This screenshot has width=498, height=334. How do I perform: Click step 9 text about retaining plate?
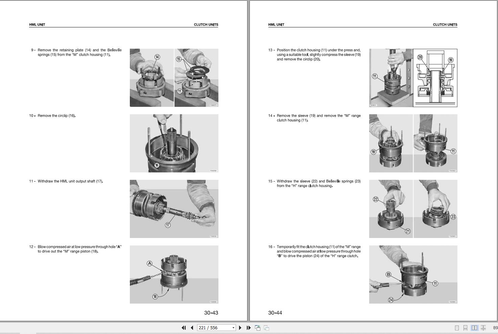click(x=79, y=52)
